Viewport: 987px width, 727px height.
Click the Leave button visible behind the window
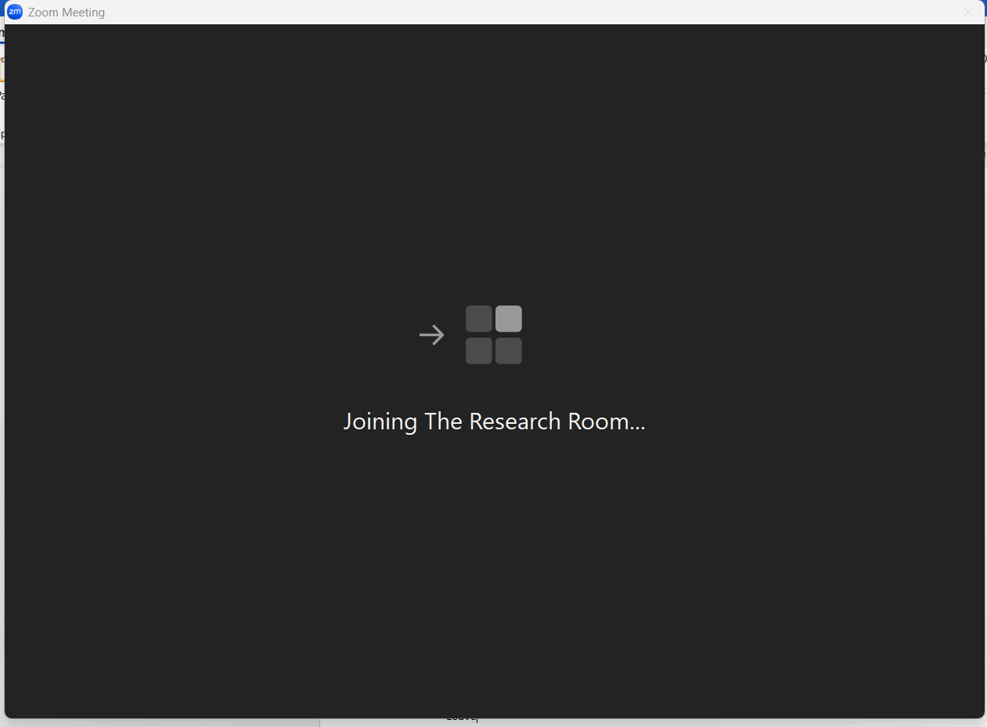pyautogui.click(x=461, y=717)
